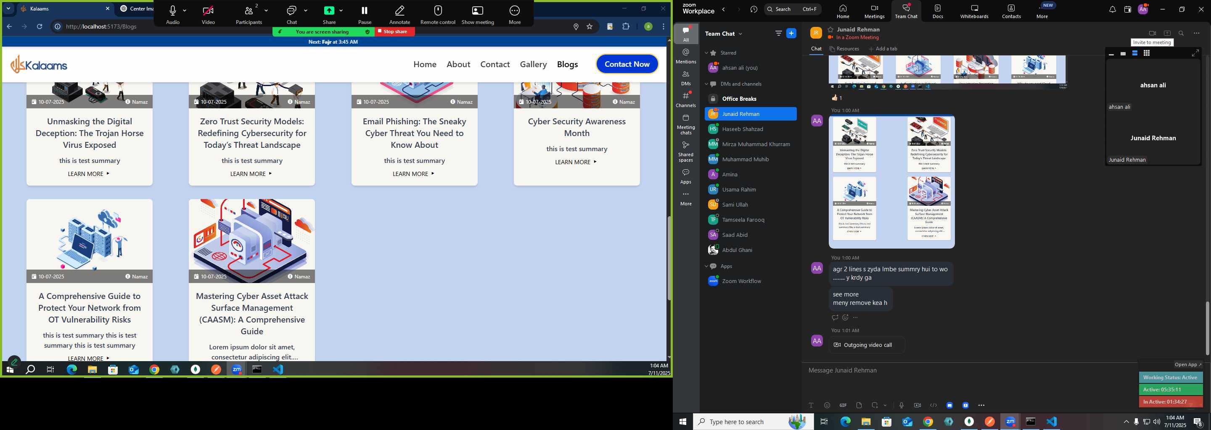Select Channels in Zoom chat sidebar
This screenshot has height=430, width=1211.
pyautogui.click(x=686, y=100)
